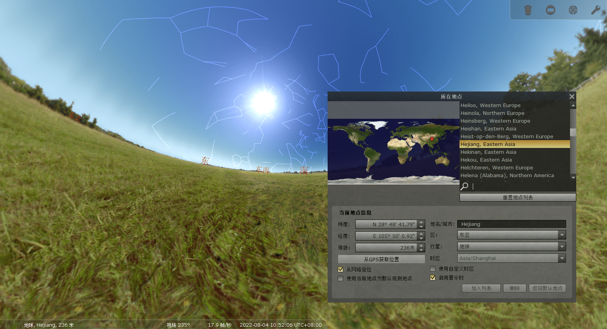The image size is (607, 329).
Task: Click the magnifier icon beside the search field
Action: (464, 186)
